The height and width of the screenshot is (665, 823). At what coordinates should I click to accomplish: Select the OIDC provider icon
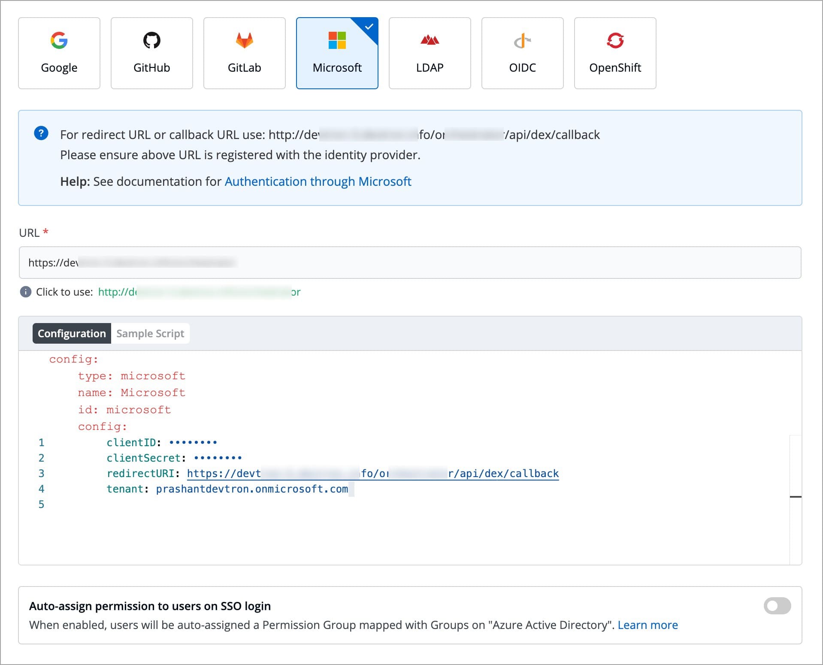pos(522,41)
